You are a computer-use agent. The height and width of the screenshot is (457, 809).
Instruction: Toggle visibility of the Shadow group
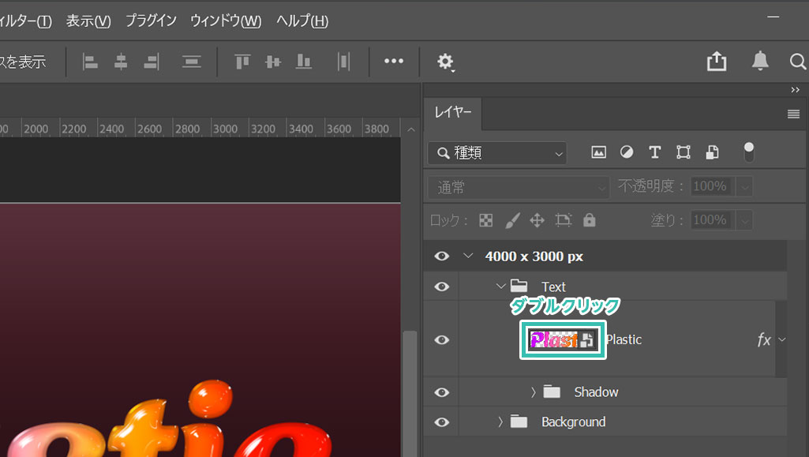click(442, 391)
